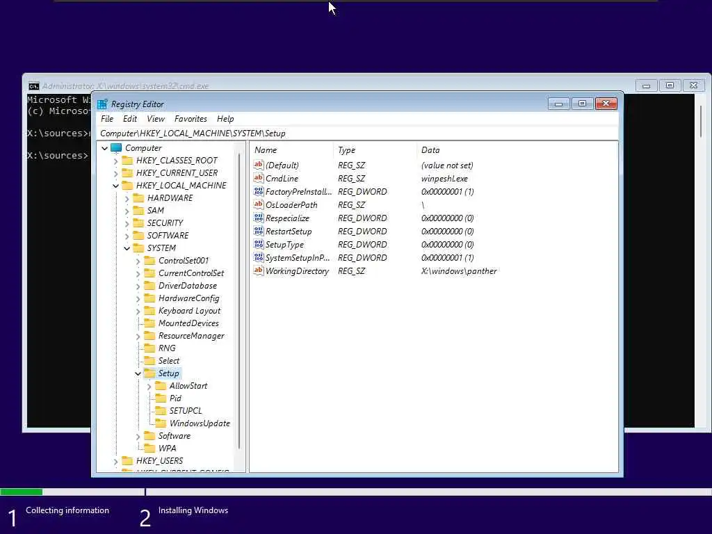This screenshot has width=712, height=534.
Task: Click the WindowsUpdate key folder icon
Action: pyautogui.click(x=161, y=423)
